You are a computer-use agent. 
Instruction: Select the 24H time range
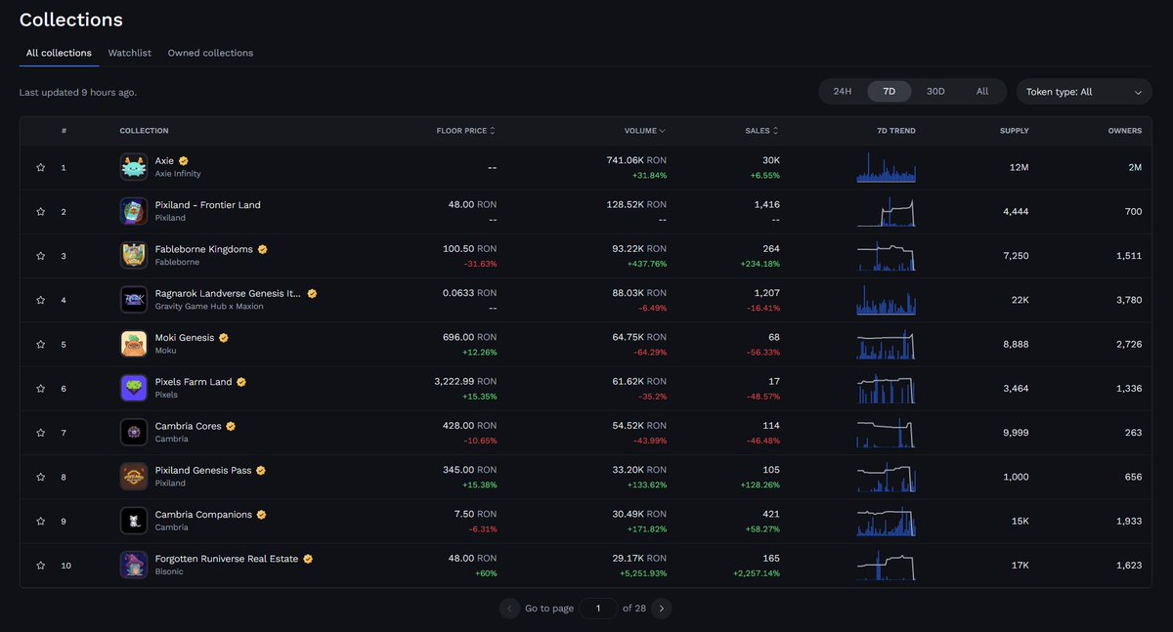pos(843,91)
